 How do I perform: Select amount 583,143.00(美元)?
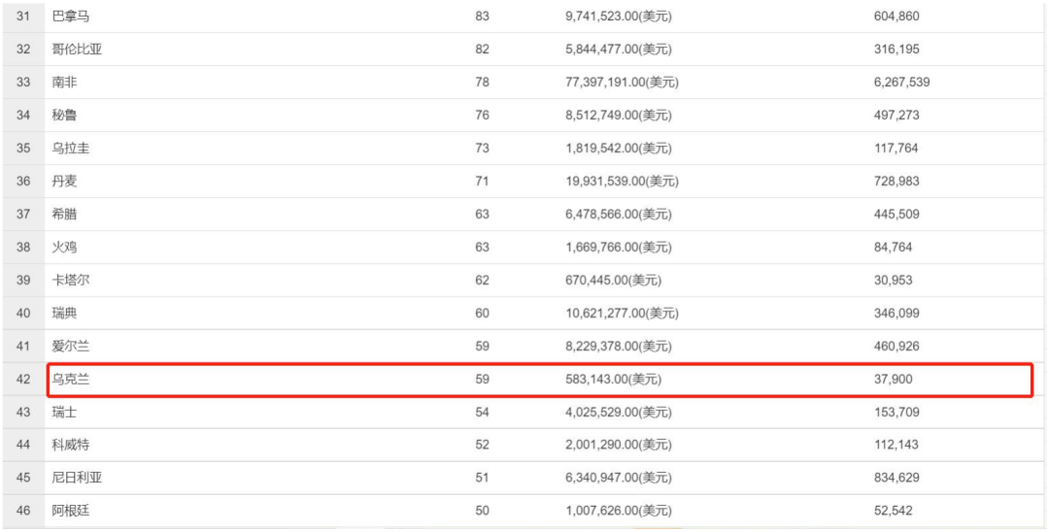[614, 380]
